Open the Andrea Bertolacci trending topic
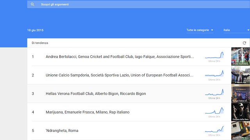Viewport: 250px width, 140px height. click(x=120, y=57)
